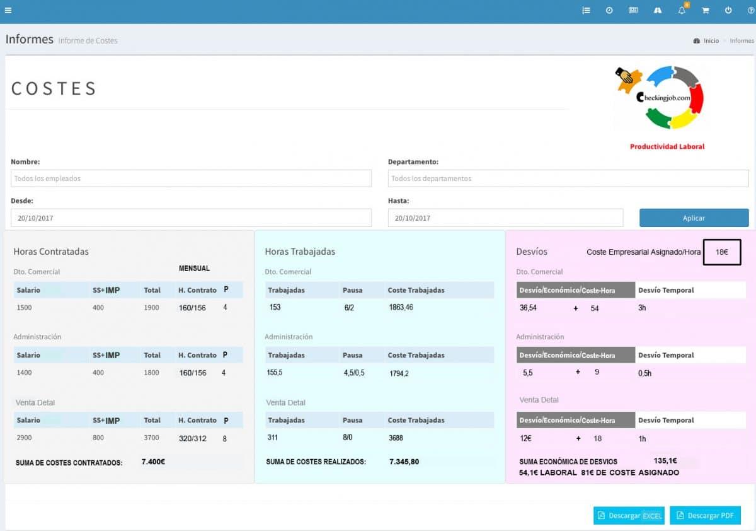This screenshot has width=756, height=531.
Task: Open the Desde date picker field
Action: tap(191, 218)
